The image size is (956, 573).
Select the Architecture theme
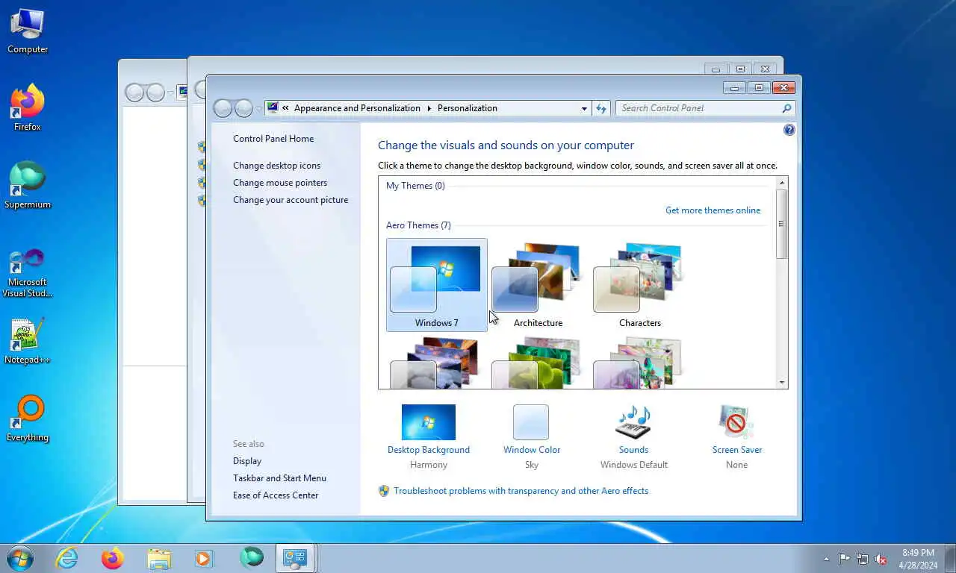[538, 285]
